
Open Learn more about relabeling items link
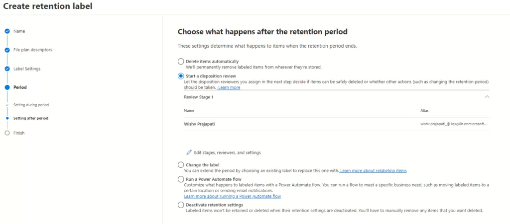[373, 171]
